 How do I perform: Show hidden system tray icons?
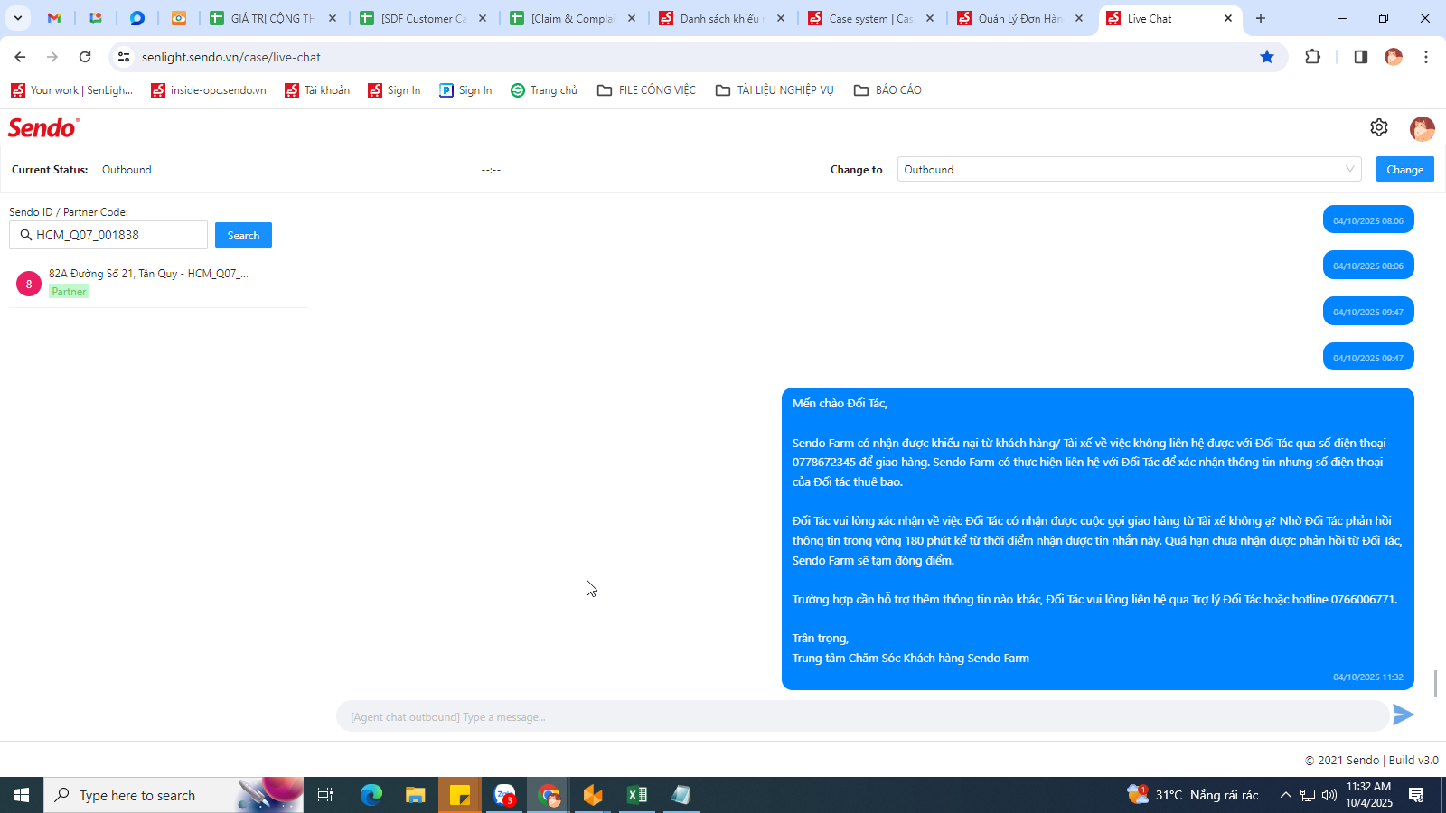(1285, 795)
